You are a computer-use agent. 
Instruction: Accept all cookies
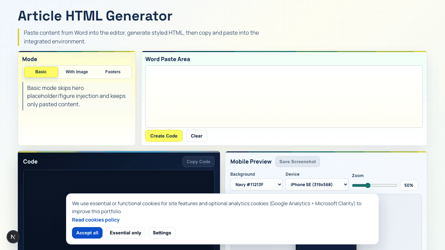(87, 233)
